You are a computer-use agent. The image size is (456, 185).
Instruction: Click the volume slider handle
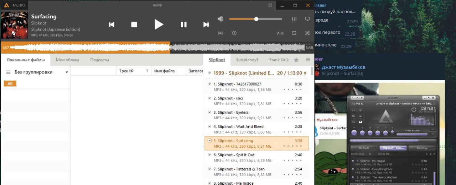click(x=256, y=19)
